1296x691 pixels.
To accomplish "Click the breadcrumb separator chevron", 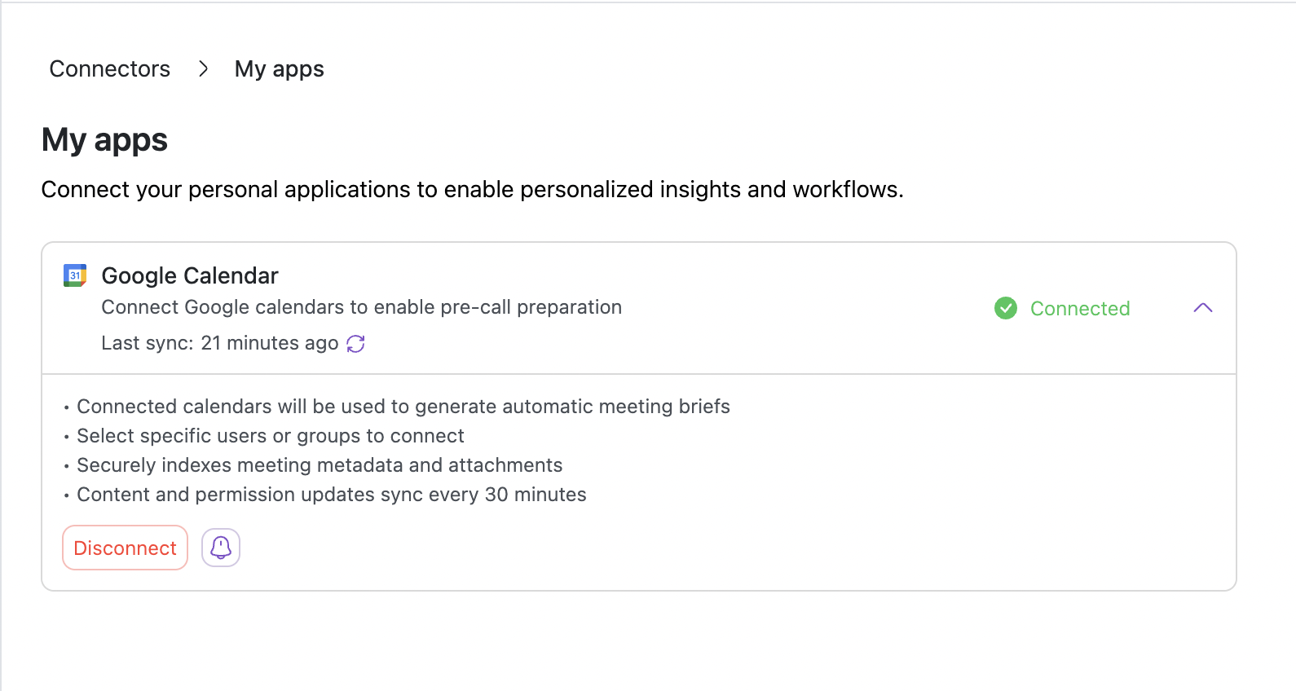I will pos(203,69).
